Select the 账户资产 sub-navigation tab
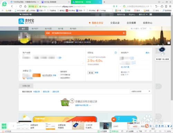The image size is (173, 133). 35,29
